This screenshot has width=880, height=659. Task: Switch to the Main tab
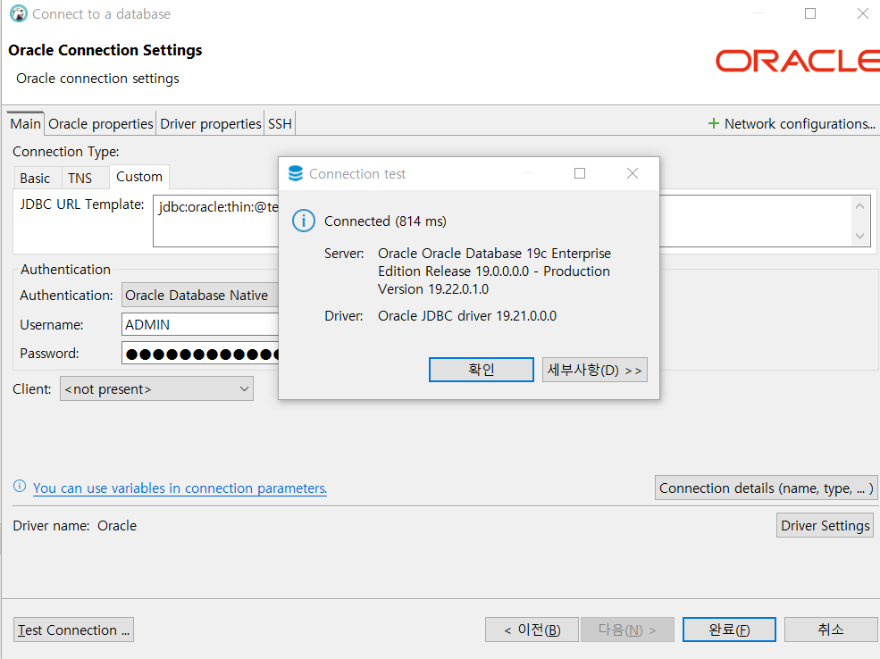click(25, 123)
